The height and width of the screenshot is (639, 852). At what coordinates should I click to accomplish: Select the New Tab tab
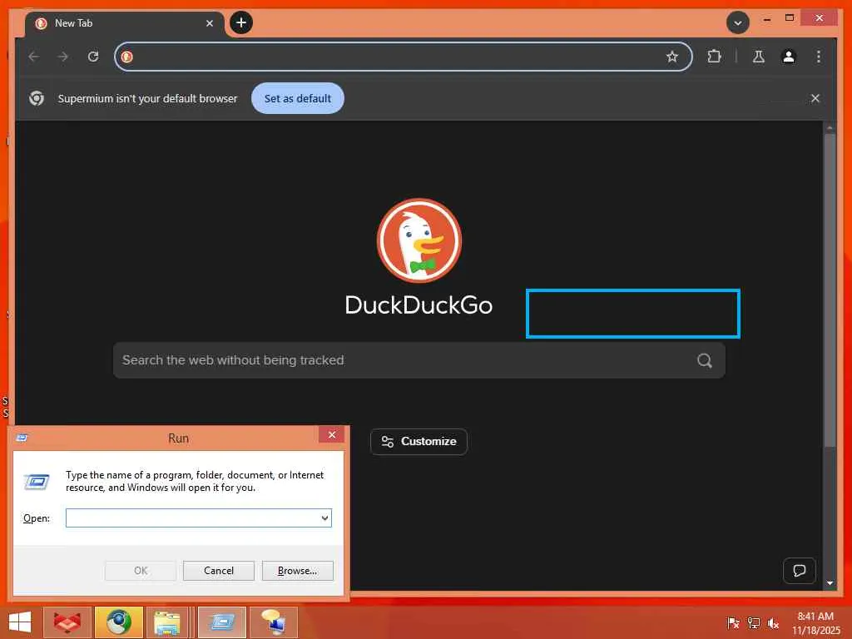click(x=125, y=23)
